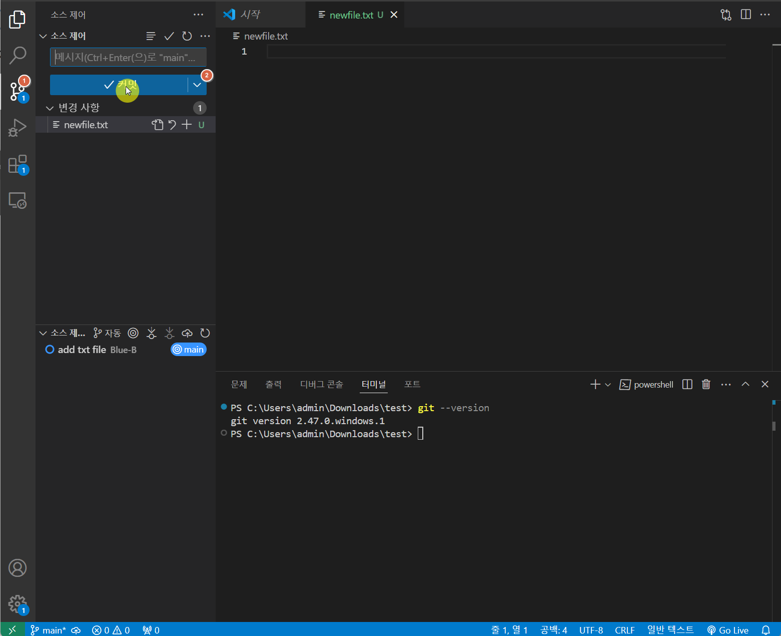
Task: Select branch filter 자동 in graph
Action: coord(107,333)
